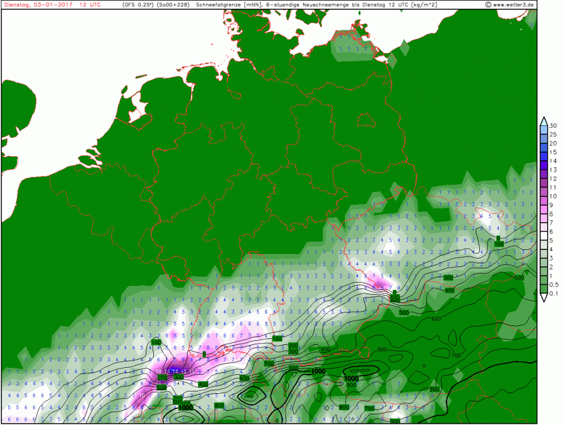Screen dimensions: 566x425
Task: Click the legend value label "30"
Action: (553, 126)
